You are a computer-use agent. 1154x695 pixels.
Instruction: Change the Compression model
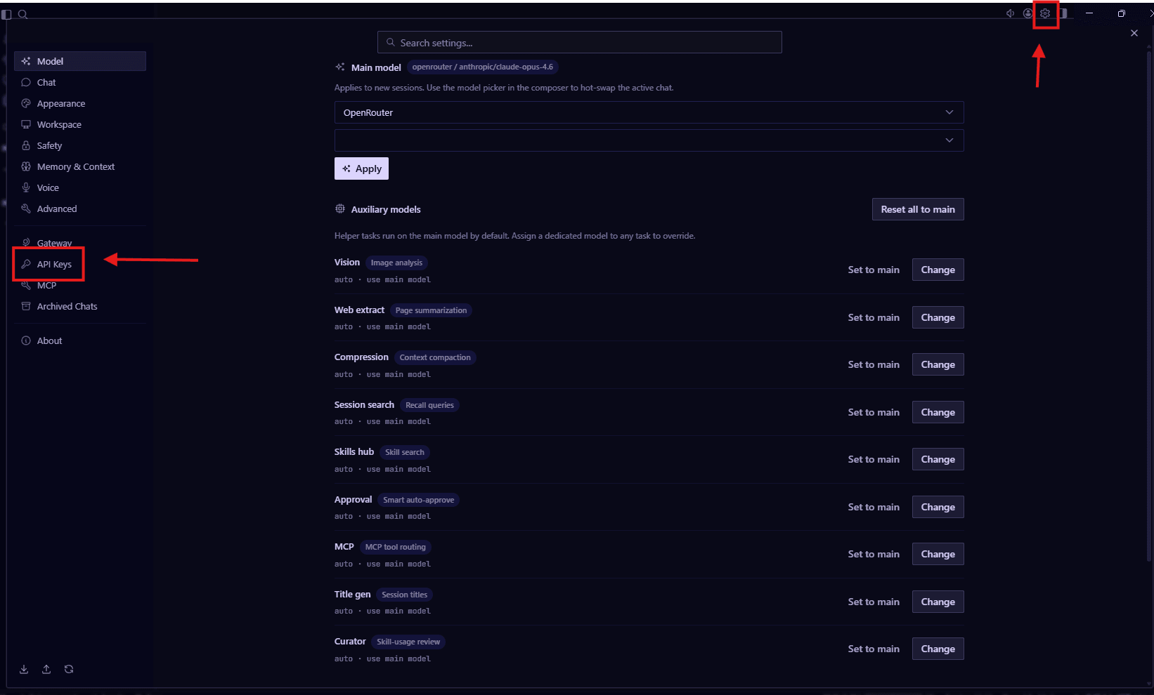[938, 364]
